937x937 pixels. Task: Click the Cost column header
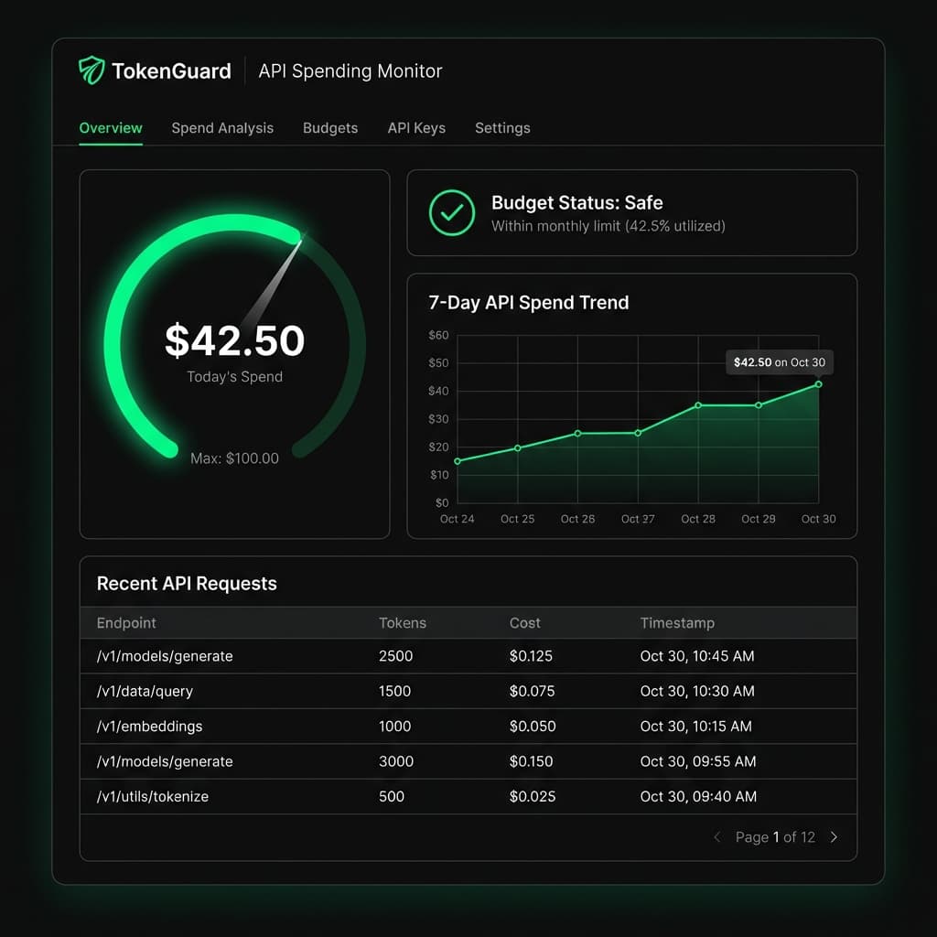point(524,623)
